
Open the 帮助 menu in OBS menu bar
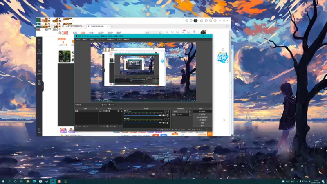[126, 39]
